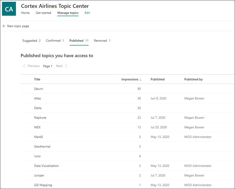Sort by the Title column header
This screenshot has height=189, width=235.
pyautogui.click(x=37, y=79)
